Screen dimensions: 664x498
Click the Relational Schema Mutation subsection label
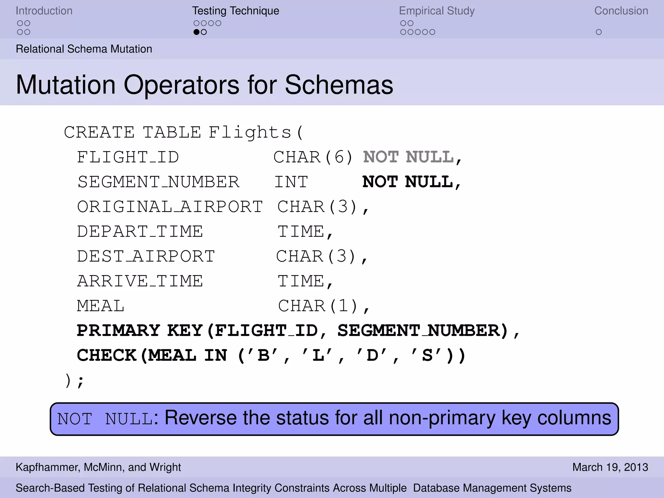pos(84,49)
